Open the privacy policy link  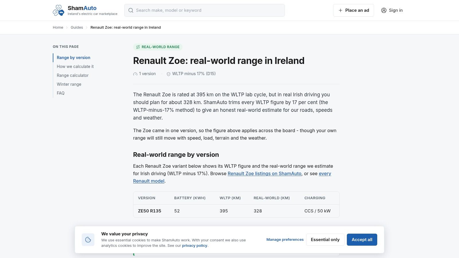click(195, 246)
